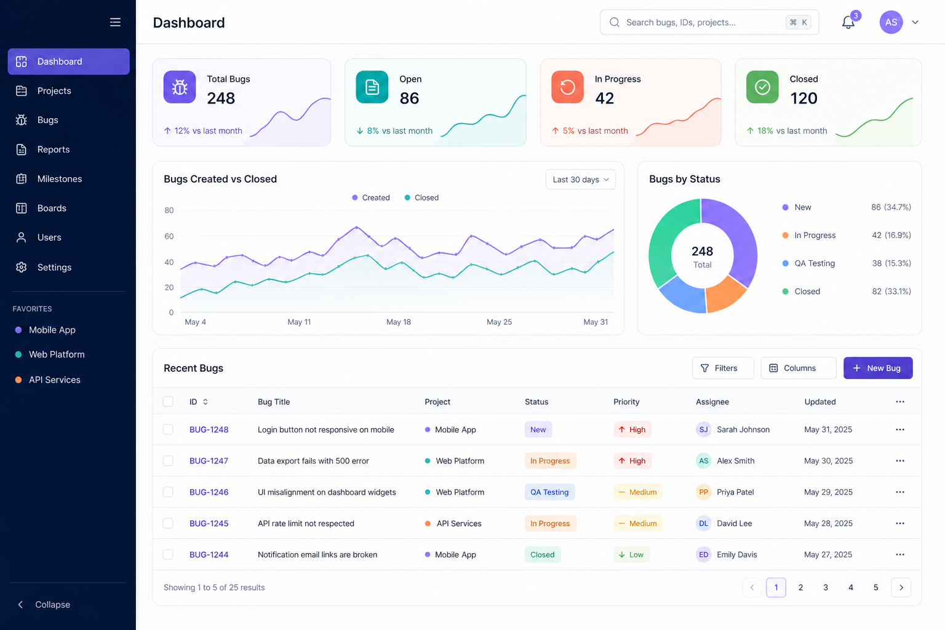
Task: Open row actions for BUG-1247
Action: [x=900, y=461]
